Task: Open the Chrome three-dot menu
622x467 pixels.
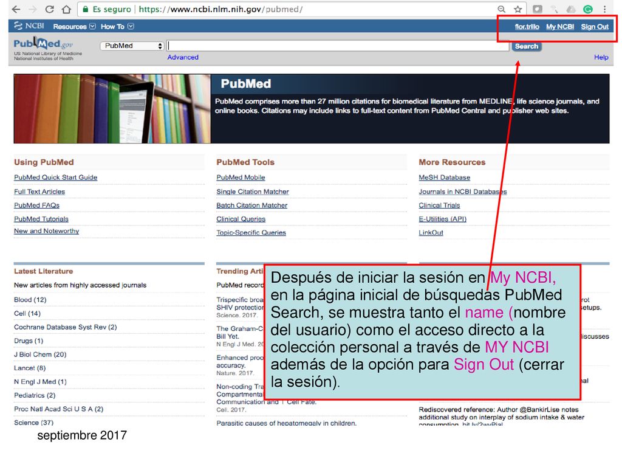Action: (x=604, y=9)
